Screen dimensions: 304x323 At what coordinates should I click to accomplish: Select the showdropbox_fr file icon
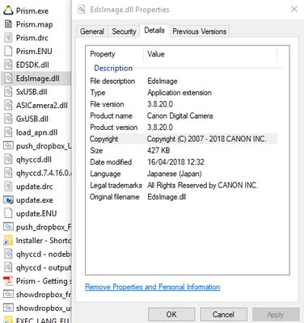8,295
